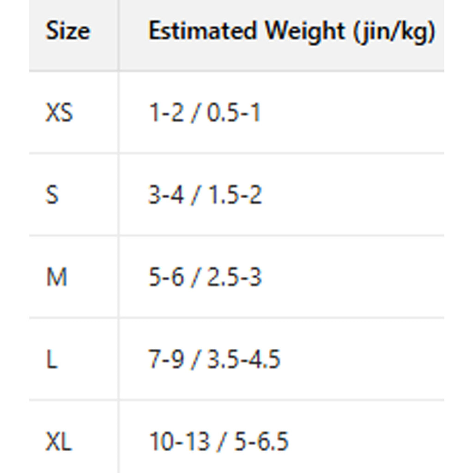Click the Size column header
The height and width of the screenshot is (473, 473).
67,31
